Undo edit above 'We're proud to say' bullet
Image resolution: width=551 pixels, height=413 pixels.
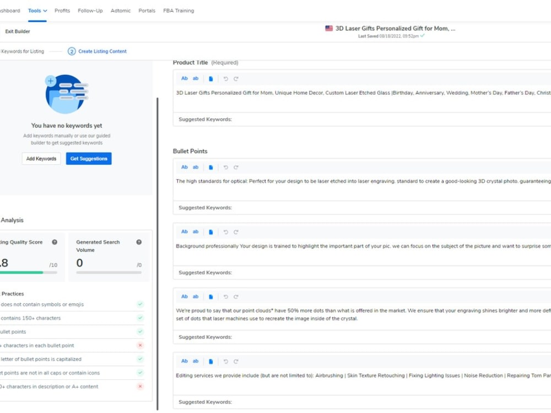pyautogui.click(x=225, y=297)
